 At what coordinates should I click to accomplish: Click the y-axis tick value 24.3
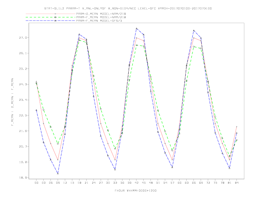[23, 85]
